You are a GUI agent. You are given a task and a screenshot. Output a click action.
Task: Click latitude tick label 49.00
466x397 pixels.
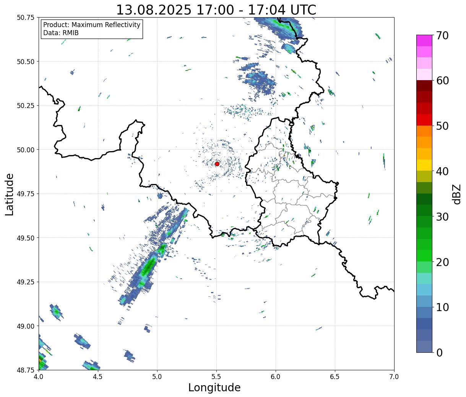26,326
